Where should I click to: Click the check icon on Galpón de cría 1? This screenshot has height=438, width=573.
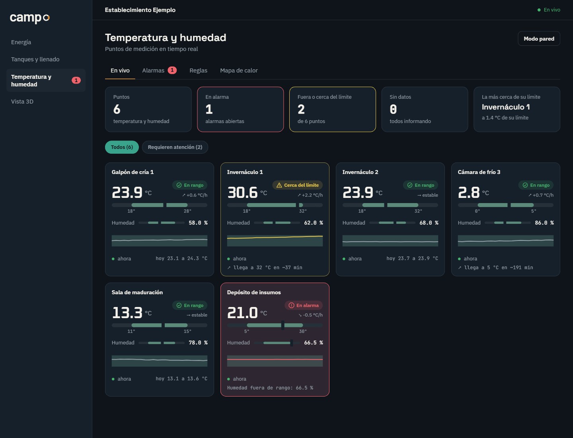(179, 185)
